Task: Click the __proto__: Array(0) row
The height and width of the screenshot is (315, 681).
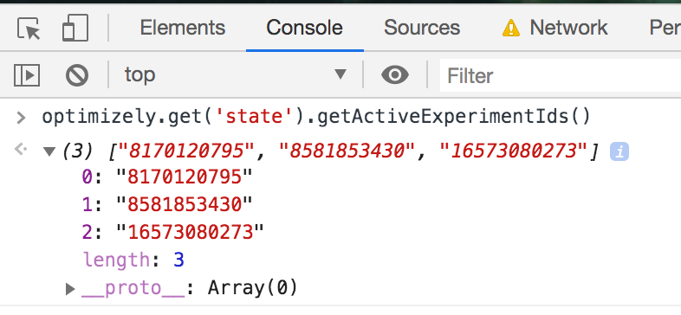Action: pos(190,288)
